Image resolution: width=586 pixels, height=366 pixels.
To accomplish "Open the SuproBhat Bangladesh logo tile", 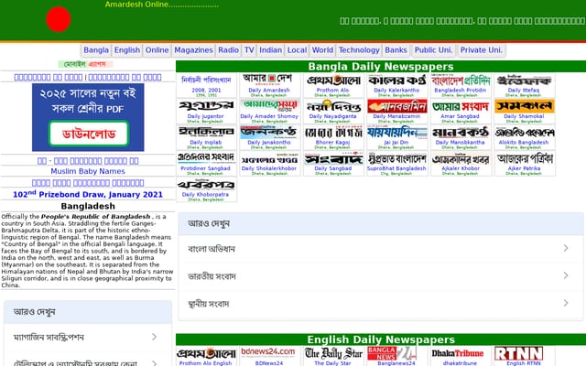I will (396, 158).
